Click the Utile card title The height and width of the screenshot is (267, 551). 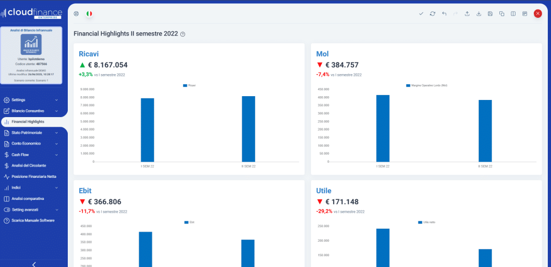(x=323, y=191)
